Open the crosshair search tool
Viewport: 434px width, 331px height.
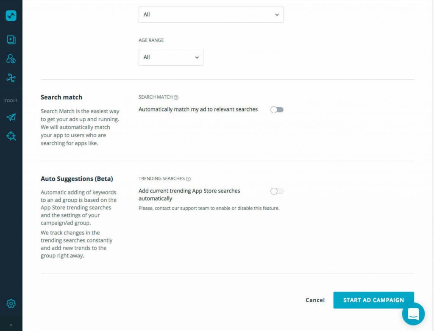click(11, 136)
